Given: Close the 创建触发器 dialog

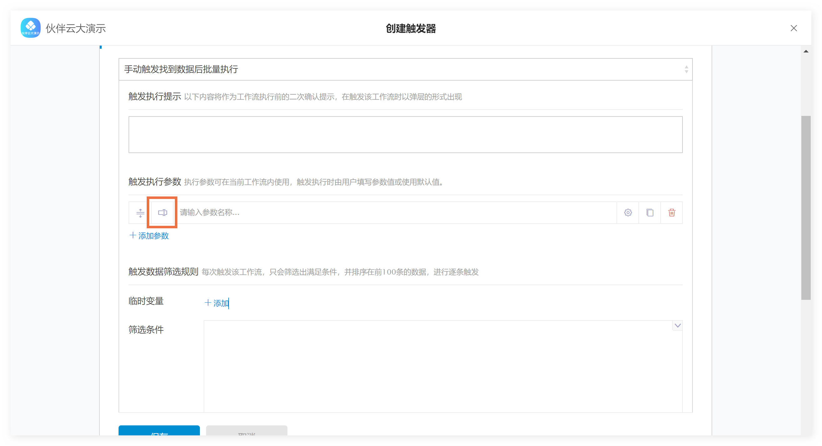Looking at the screenshot, I should (x=793, y=28).
